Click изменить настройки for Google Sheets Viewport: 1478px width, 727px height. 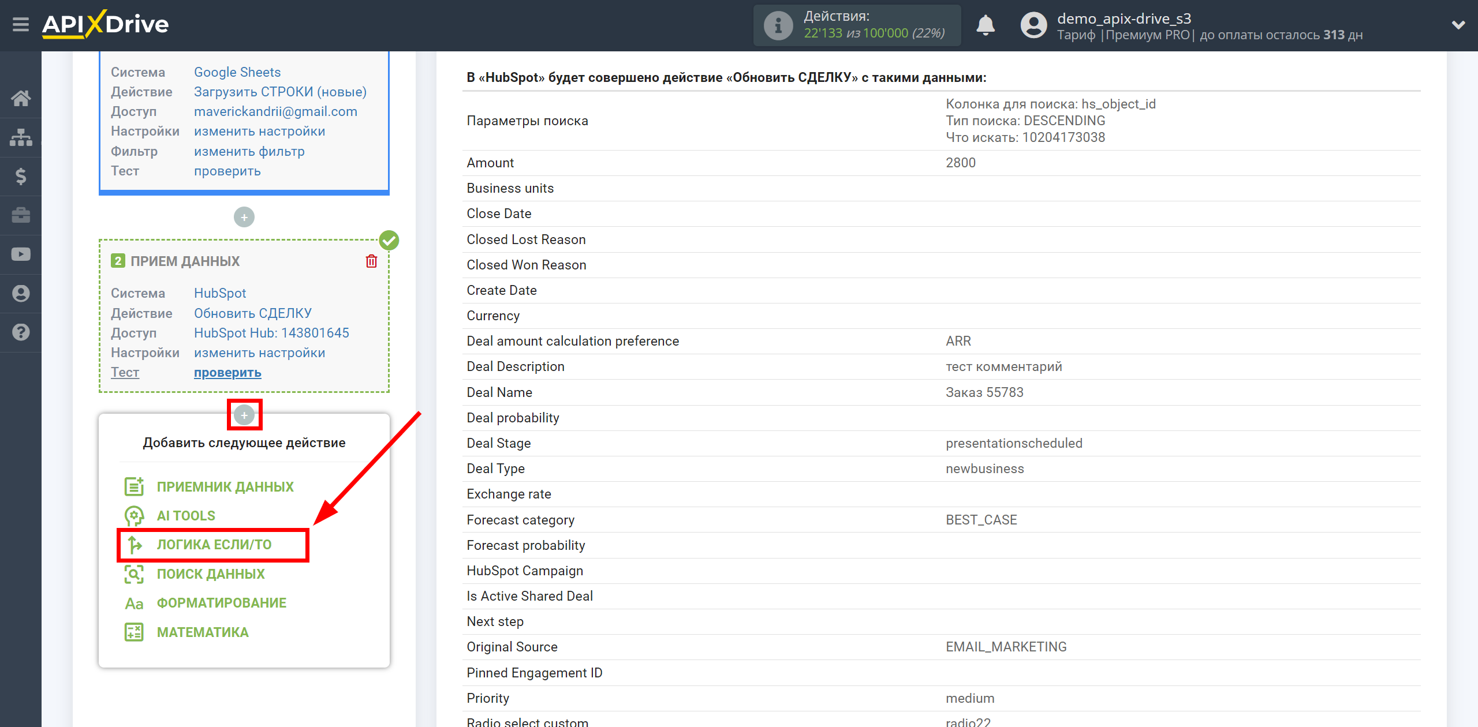click(259, 131)
